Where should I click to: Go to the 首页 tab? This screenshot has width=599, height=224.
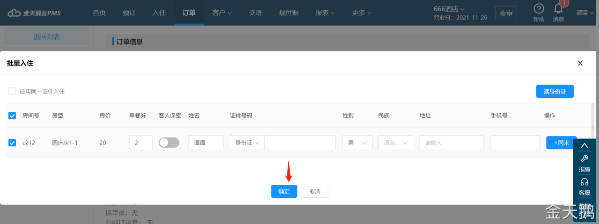pyautogui.click(x=99, y=13)
